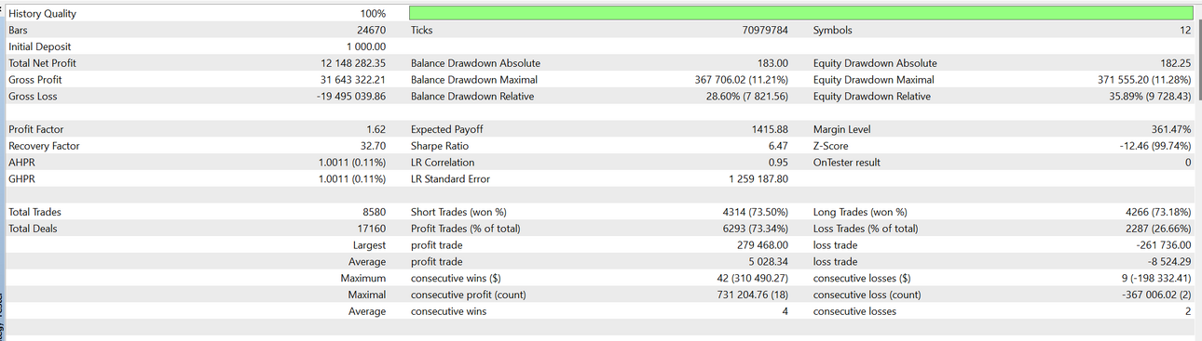Select Equity Drawdown Absolute value 182.25

[1175, 63]
